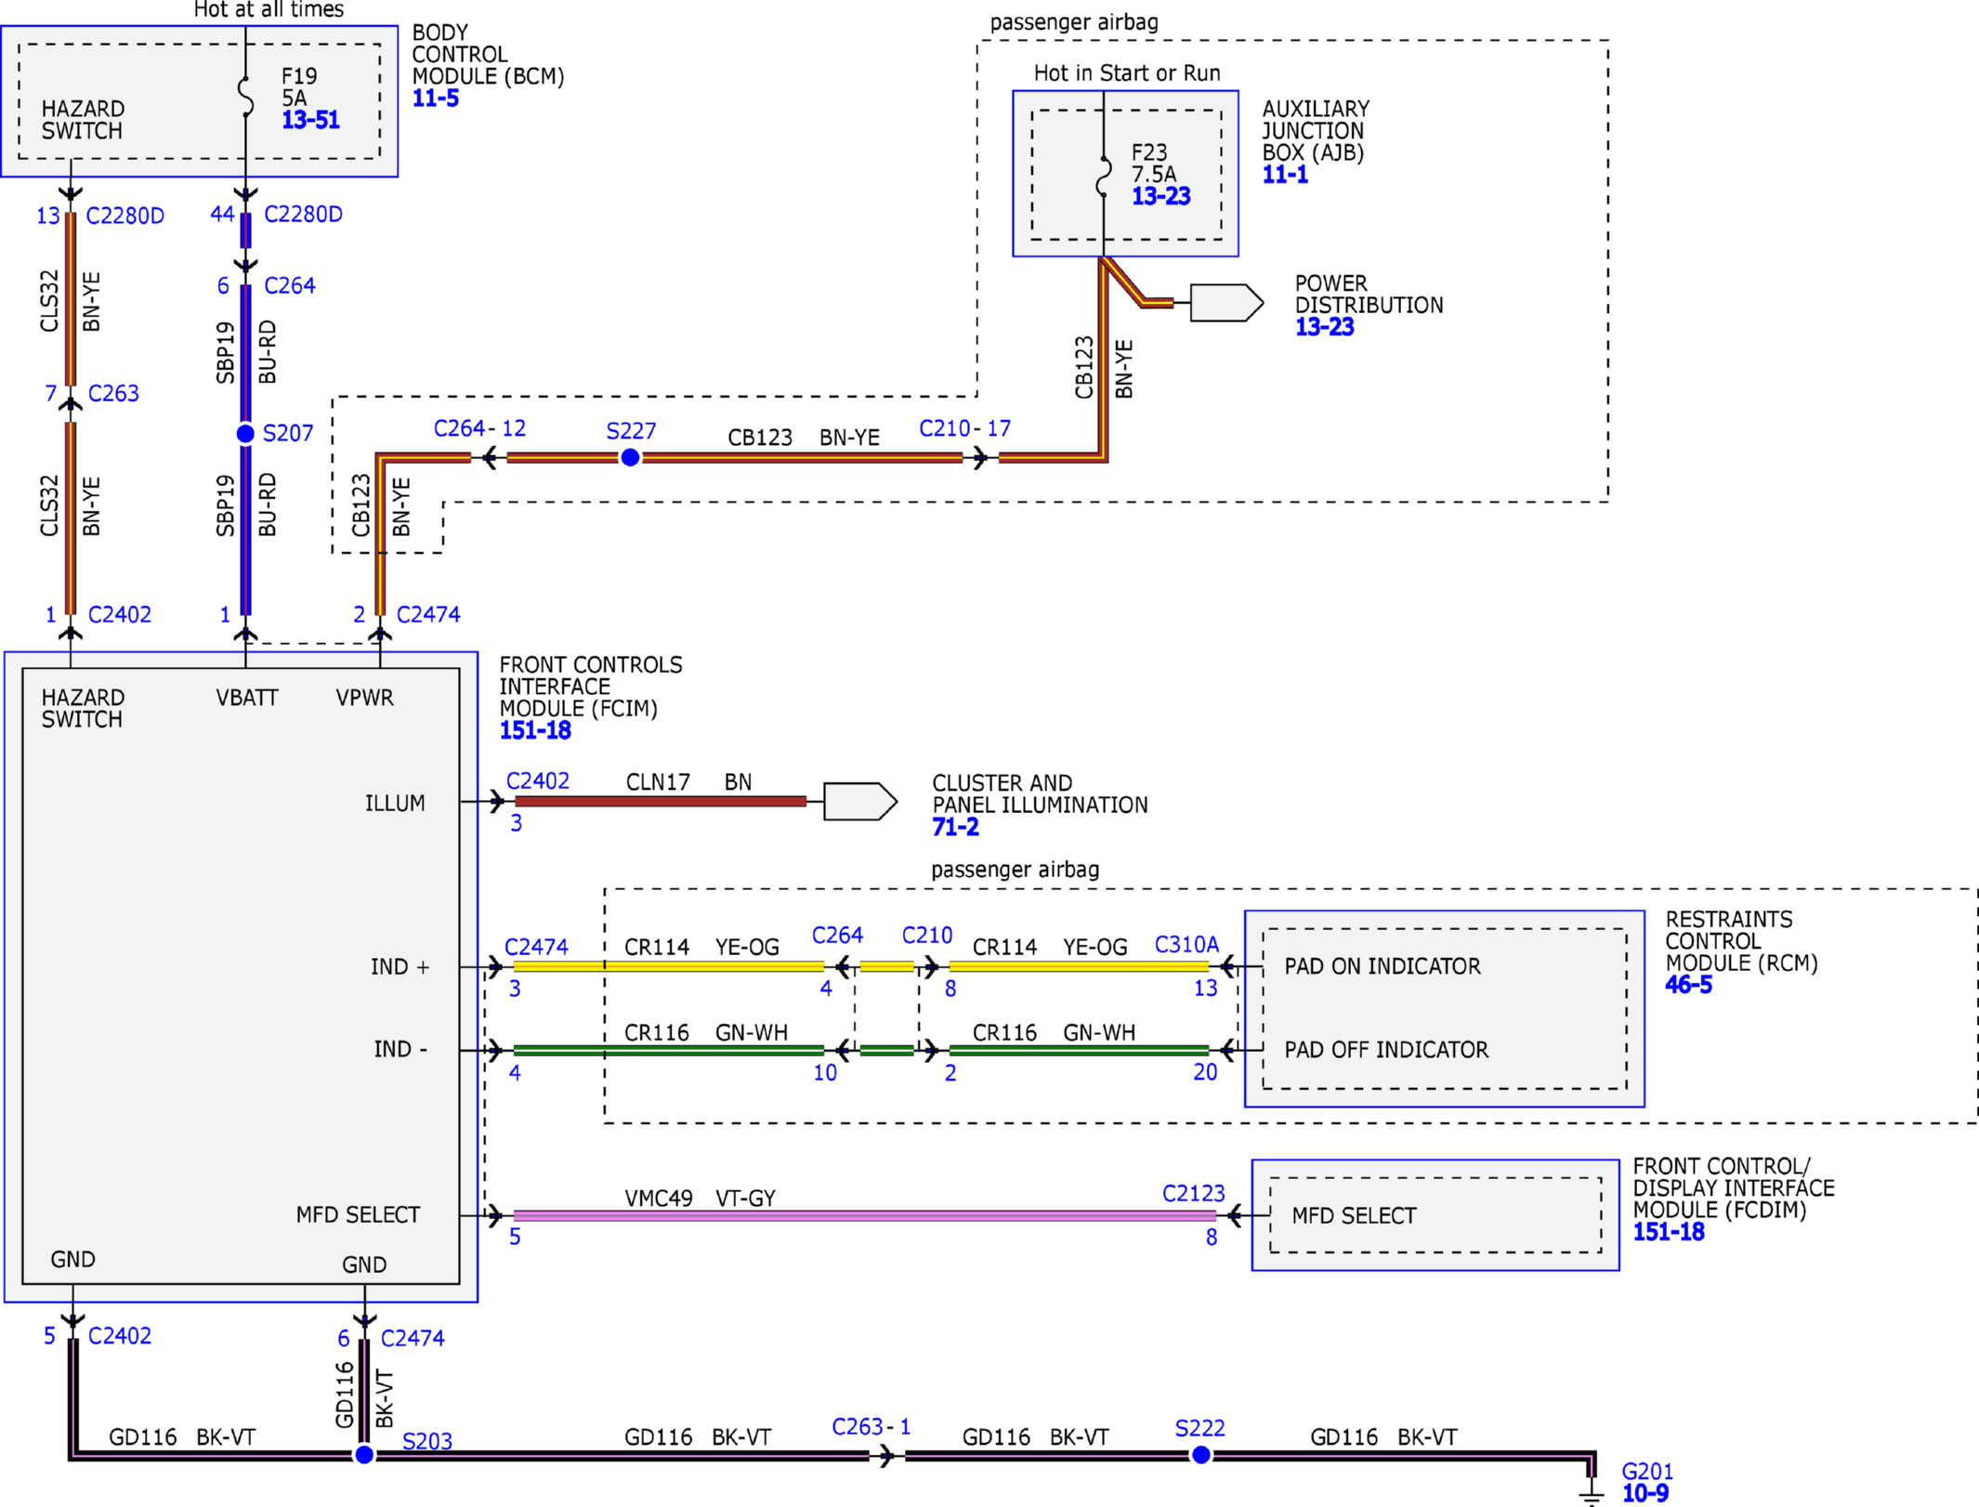The height and width of the screenshot is (1507, 1979).
Task: Click the F23 7.5A fuse symbol
Action: (x=1103, y=176)
